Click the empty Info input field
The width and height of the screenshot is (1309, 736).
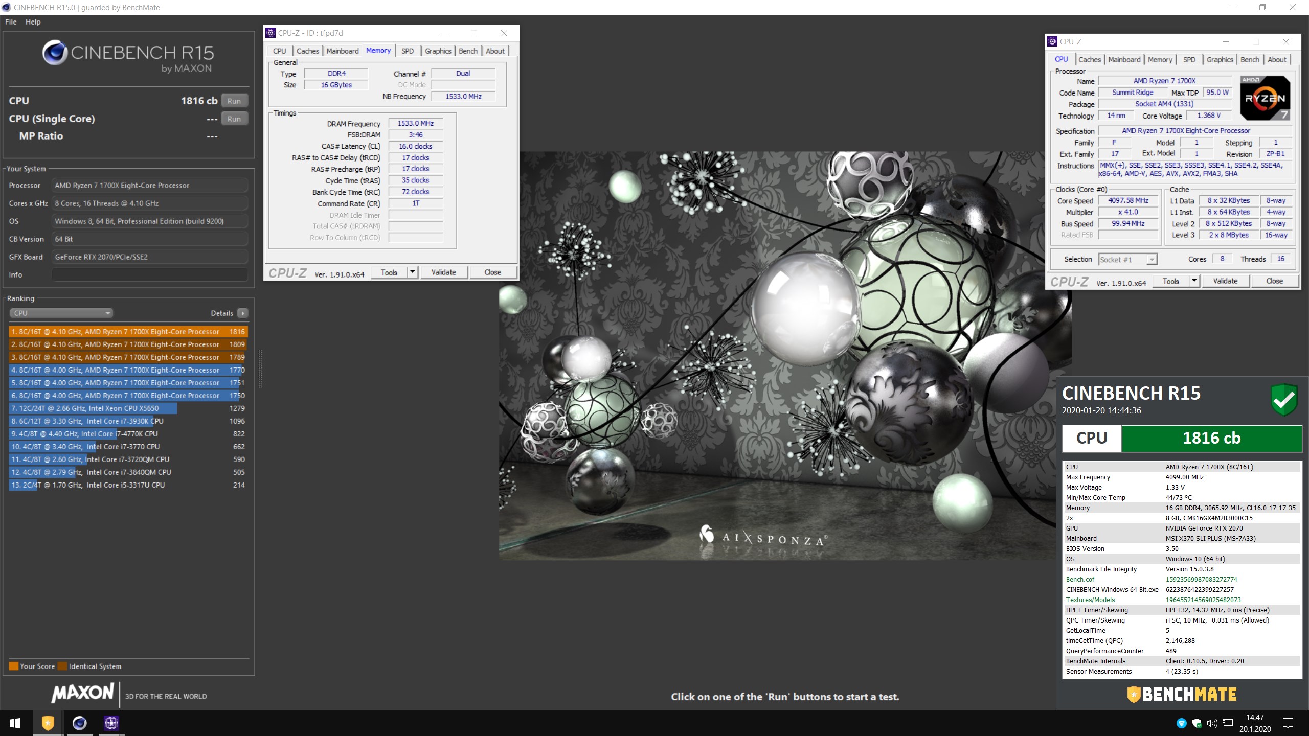[149, 275]
